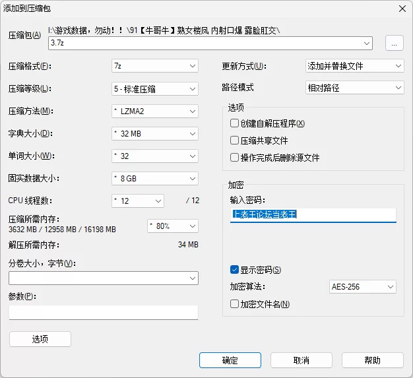Enable 加密文件名 checkbox
Viewport: 413px width, 378px height.
click(x=234, y=304)
